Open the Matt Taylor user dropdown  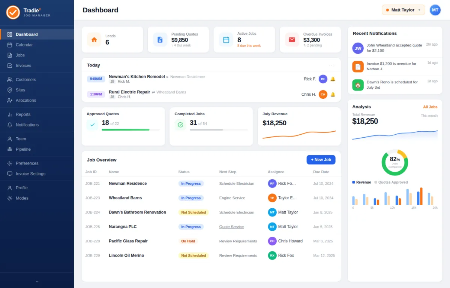(403, 10)
